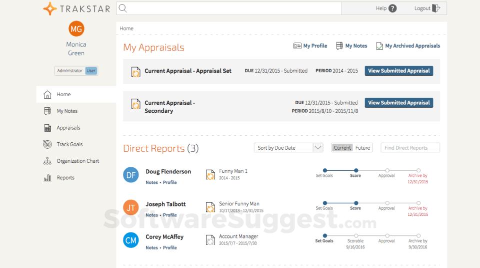Toggle direct reports view to Future

tap(362, 148)
